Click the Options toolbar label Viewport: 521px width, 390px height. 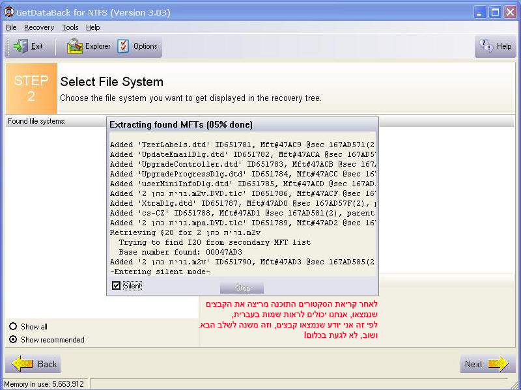(145, 46)
